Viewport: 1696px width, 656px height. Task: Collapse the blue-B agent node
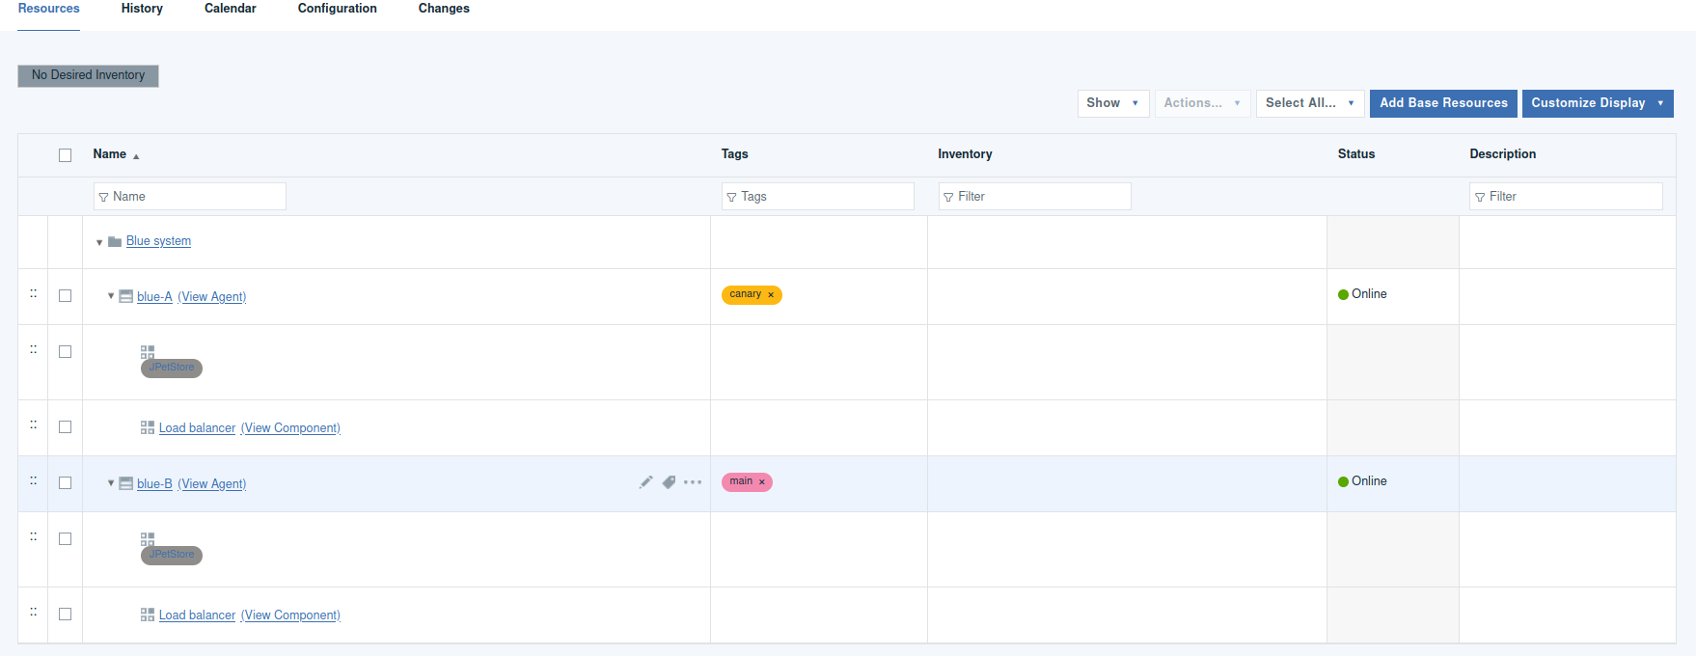tap(111, 483)
